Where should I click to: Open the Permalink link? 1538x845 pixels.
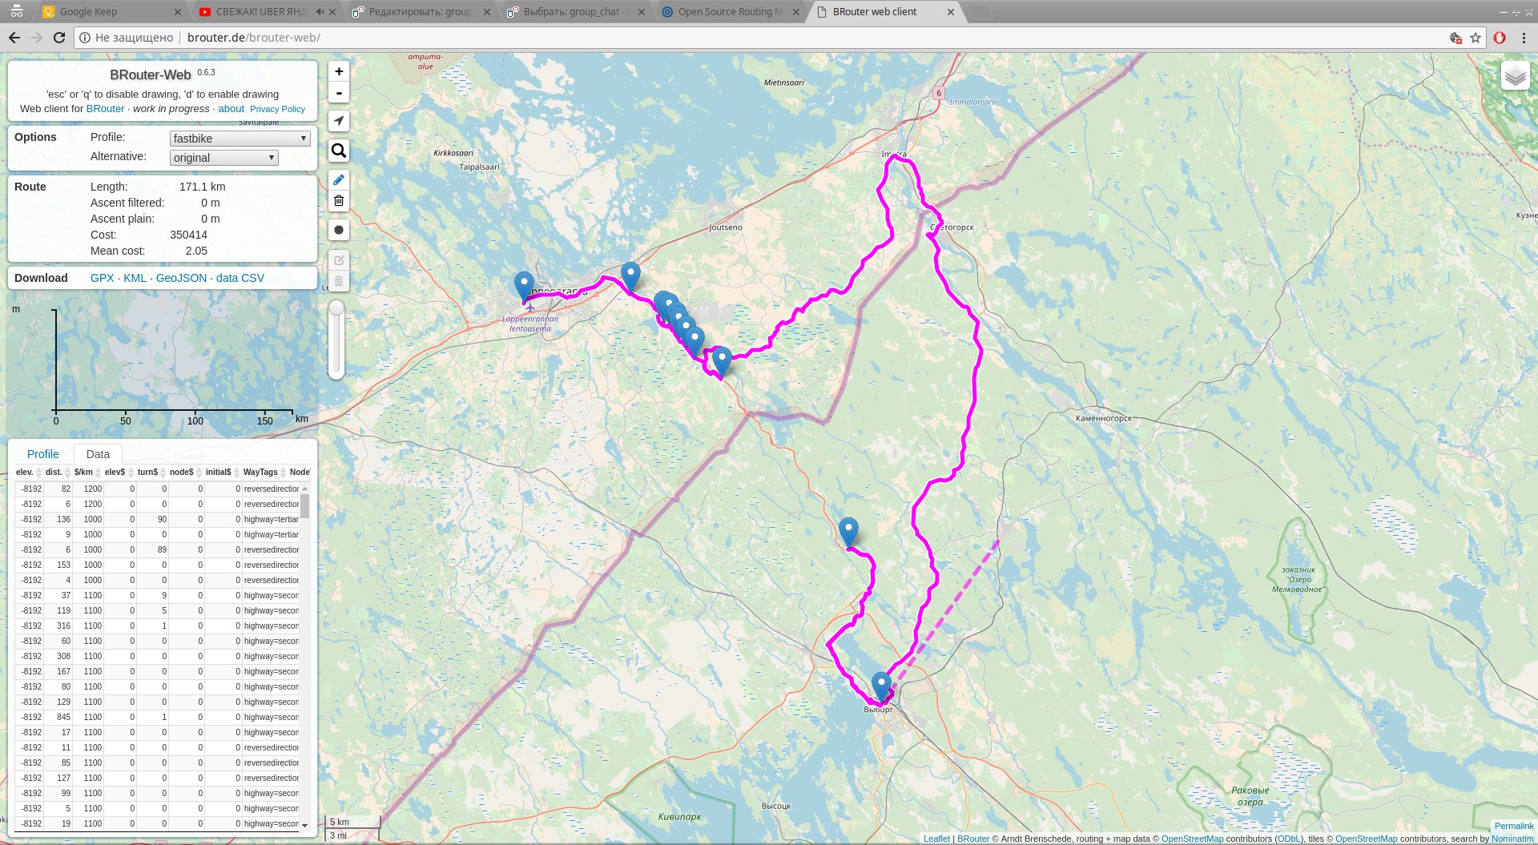[1514, 826]
